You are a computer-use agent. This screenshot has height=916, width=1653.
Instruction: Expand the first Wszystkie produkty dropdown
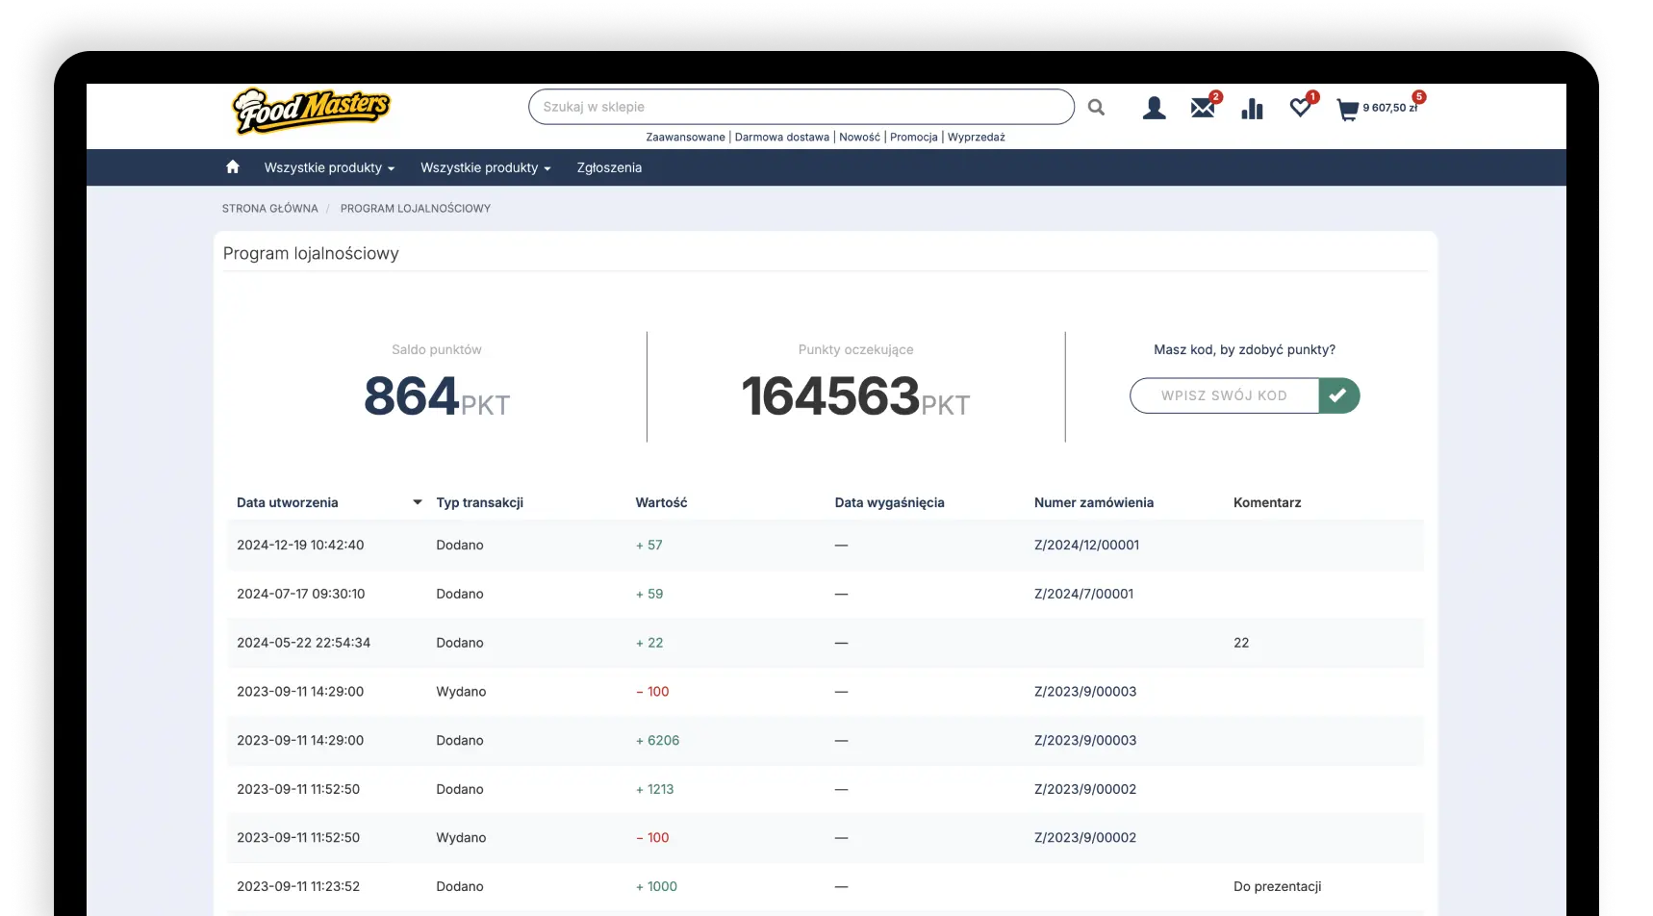point(329,167)
